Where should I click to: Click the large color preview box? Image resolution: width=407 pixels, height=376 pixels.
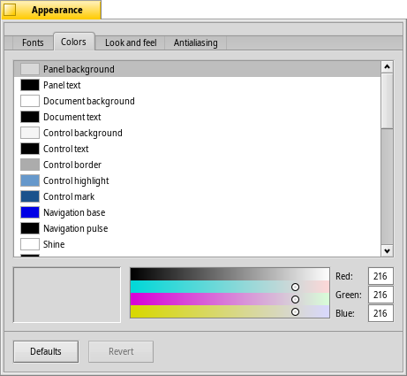[x=67, y=295]
